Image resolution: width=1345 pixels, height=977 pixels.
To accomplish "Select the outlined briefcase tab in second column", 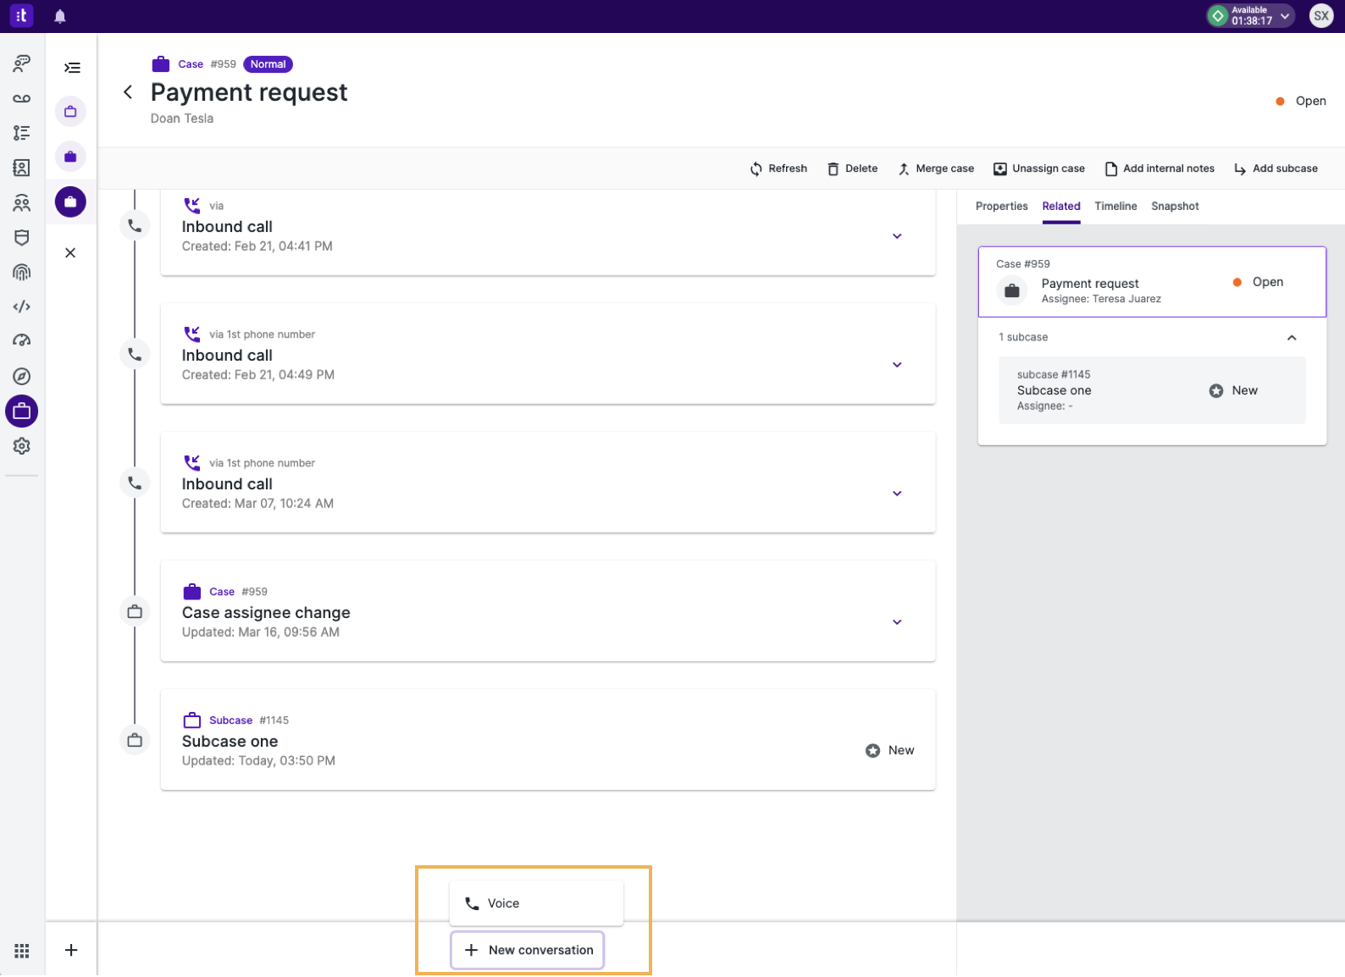I will coord(70,112).
